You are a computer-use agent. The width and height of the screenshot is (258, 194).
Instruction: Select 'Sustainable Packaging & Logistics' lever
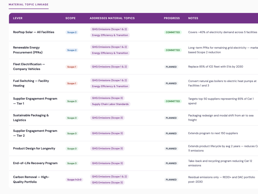click(31, 118)
